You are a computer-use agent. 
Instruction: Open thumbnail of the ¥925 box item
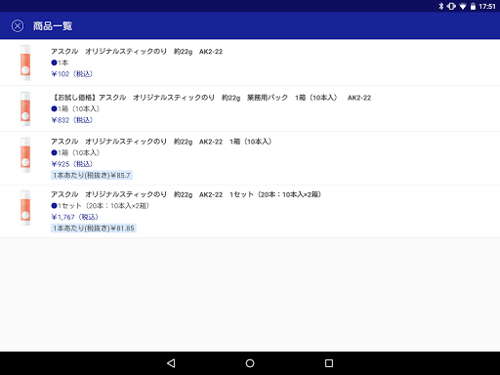click(25, 155)
